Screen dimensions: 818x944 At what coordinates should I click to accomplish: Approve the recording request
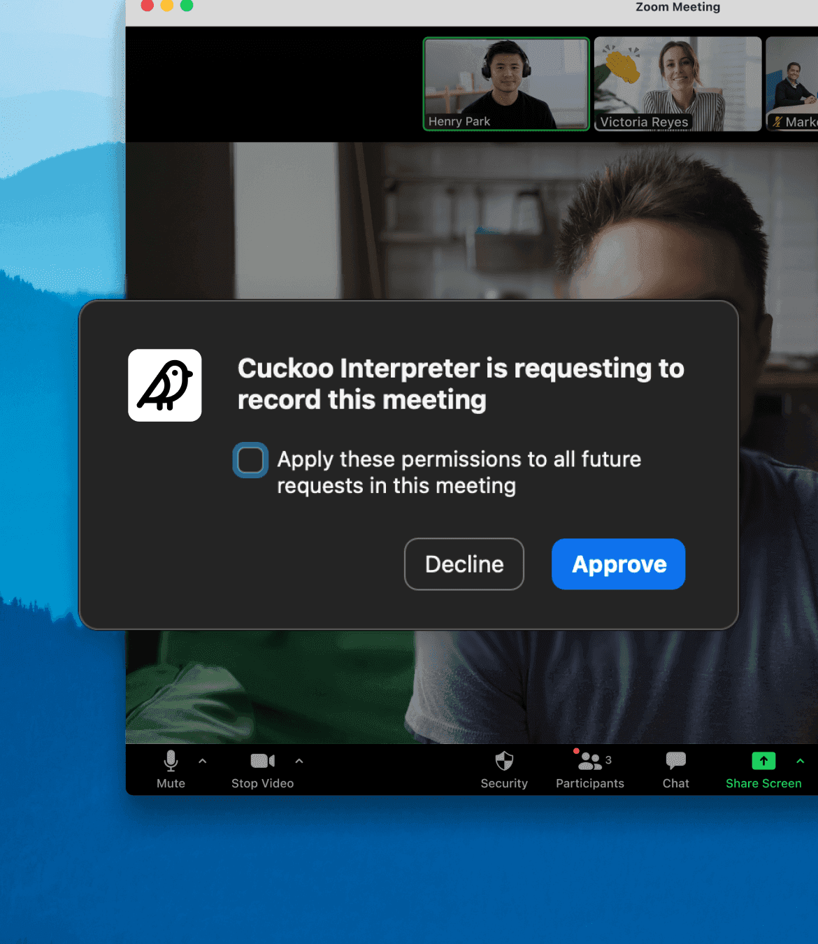coord(618,564)
